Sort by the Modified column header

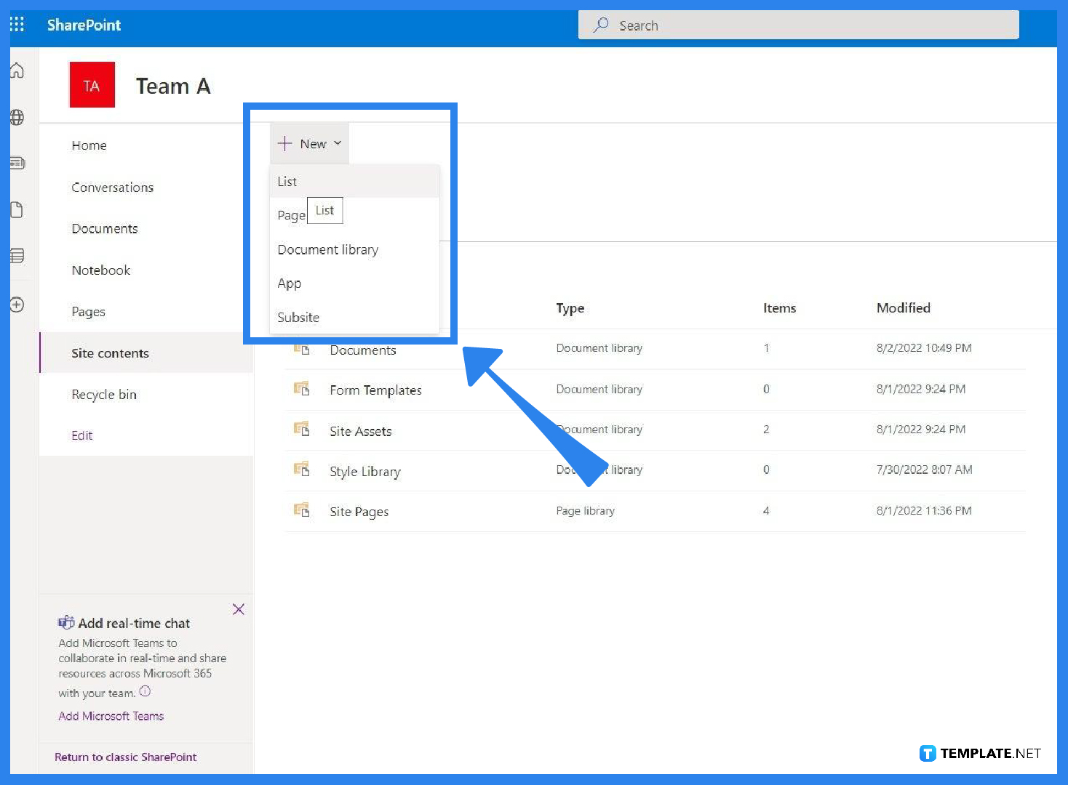903,308
